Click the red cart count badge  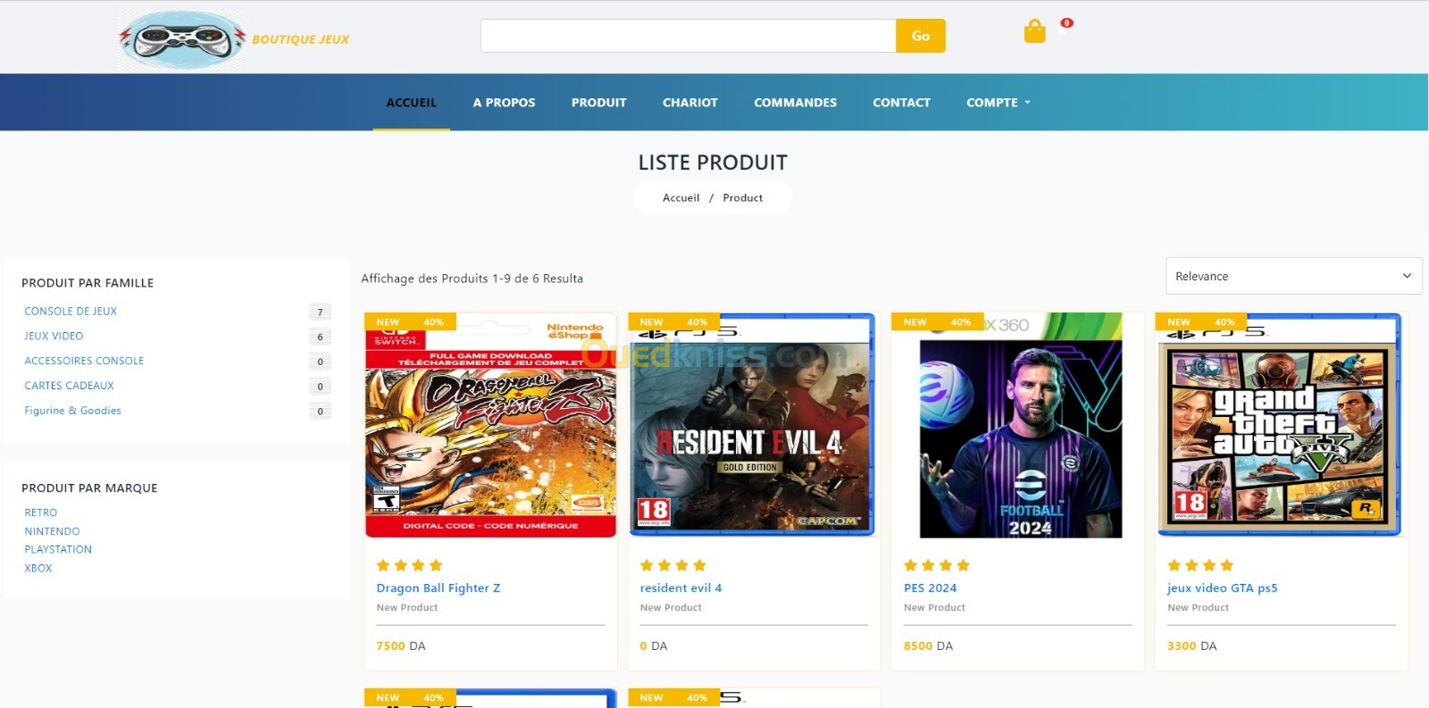[x=1066, y=23]
